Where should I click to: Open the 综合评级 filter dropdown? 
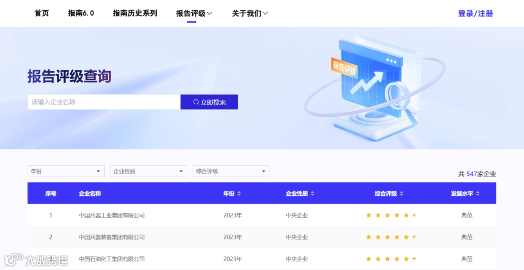click(231, 171)
